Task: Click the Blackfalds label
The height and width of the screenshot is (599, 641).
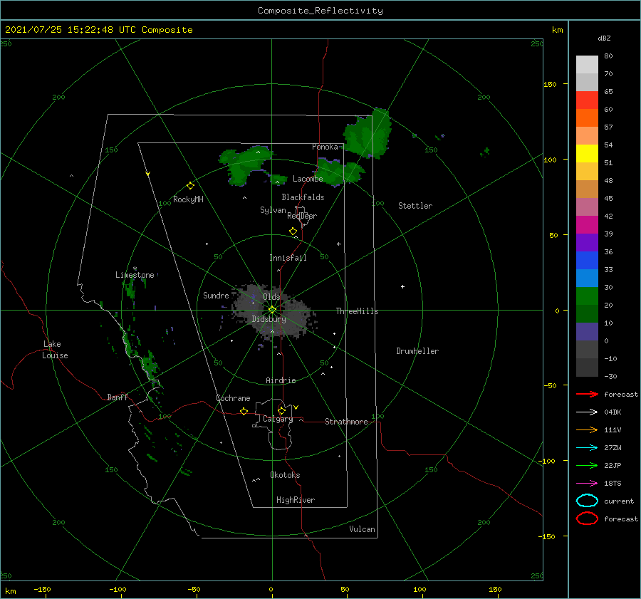Action: pos(303,197)
